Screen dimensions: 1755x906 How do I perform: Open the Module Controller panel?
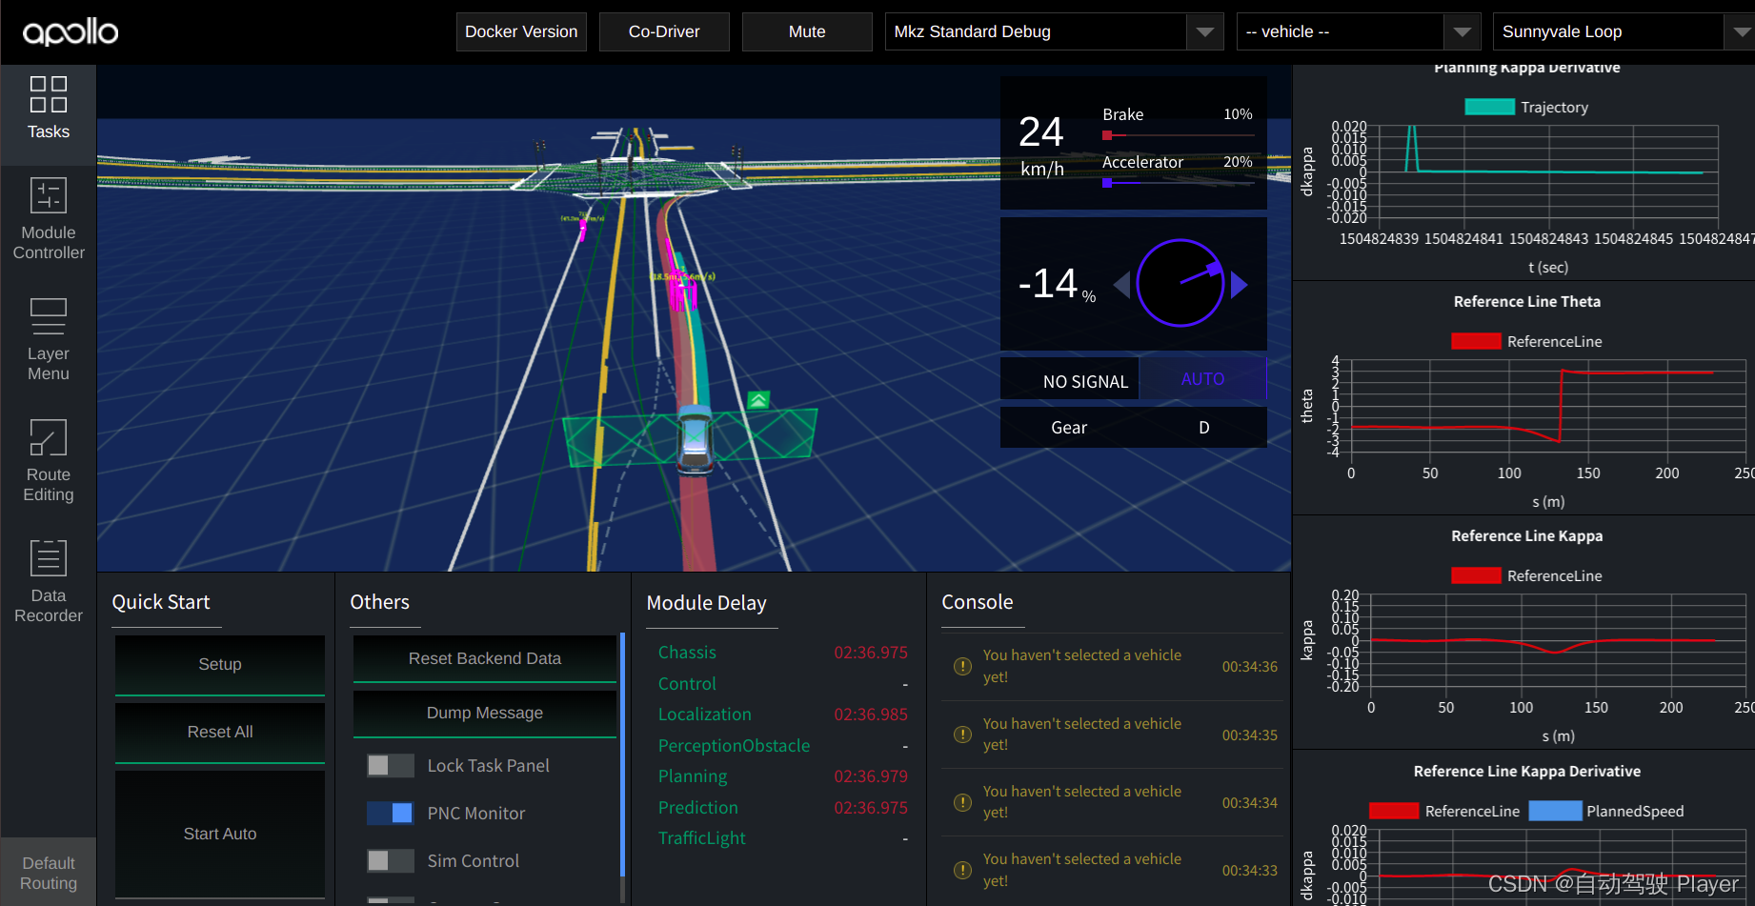(x=48, y=217)
